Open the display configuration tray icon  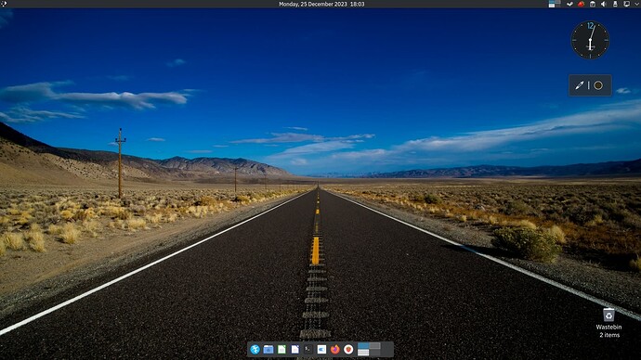pyautogui.click(x=626, y=4)
